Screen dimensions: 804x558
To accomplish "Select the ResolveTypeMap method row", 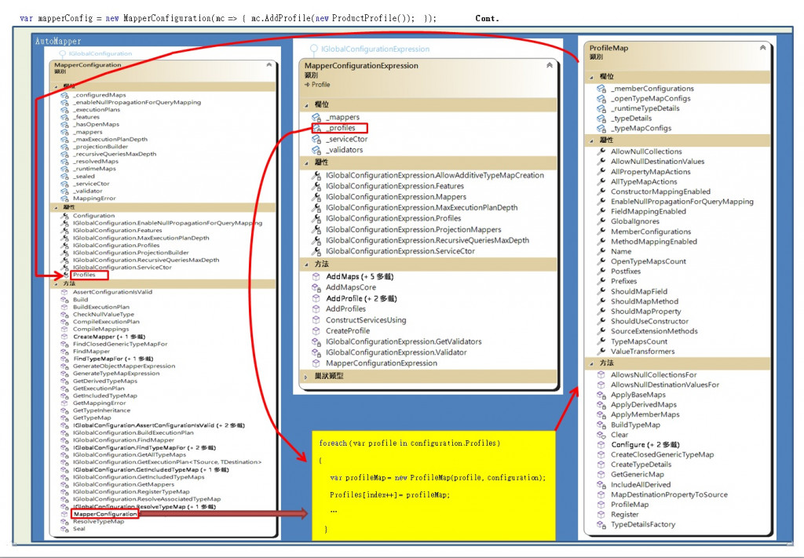I will (x=98, y=522).
